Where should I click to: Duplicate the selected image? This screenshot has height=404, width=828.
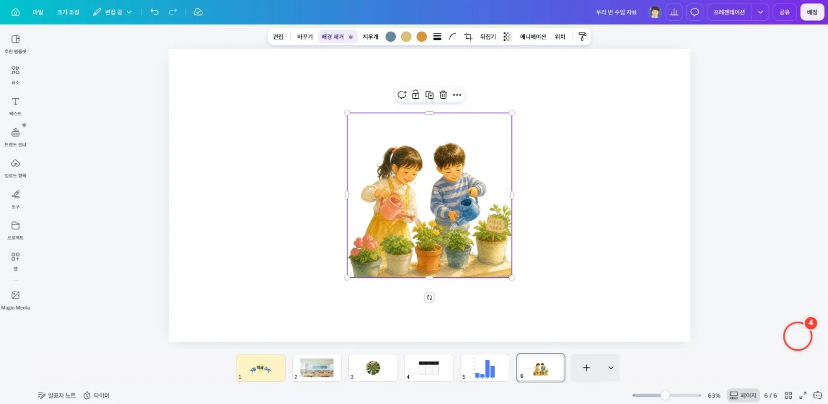pos(430,95)
